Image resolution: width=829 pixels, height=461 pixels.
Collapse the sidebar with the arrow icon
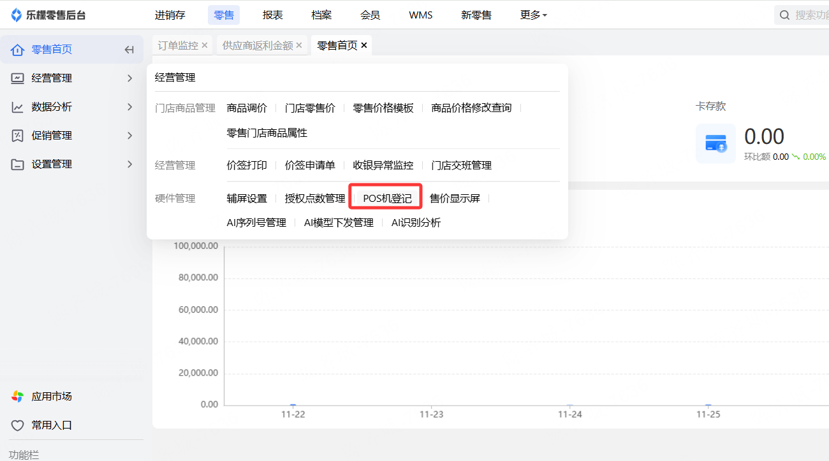pos(129,50)
